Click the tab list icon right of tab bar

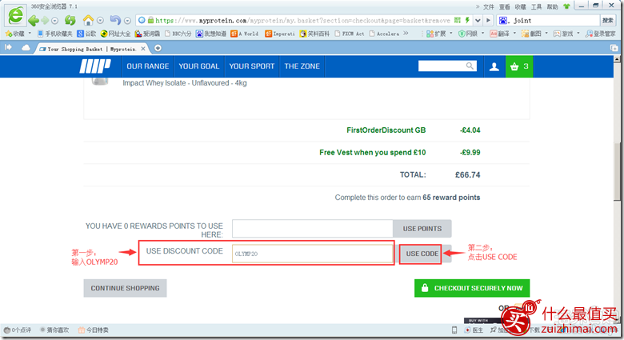pyautogui.click(x=614, y=48)
